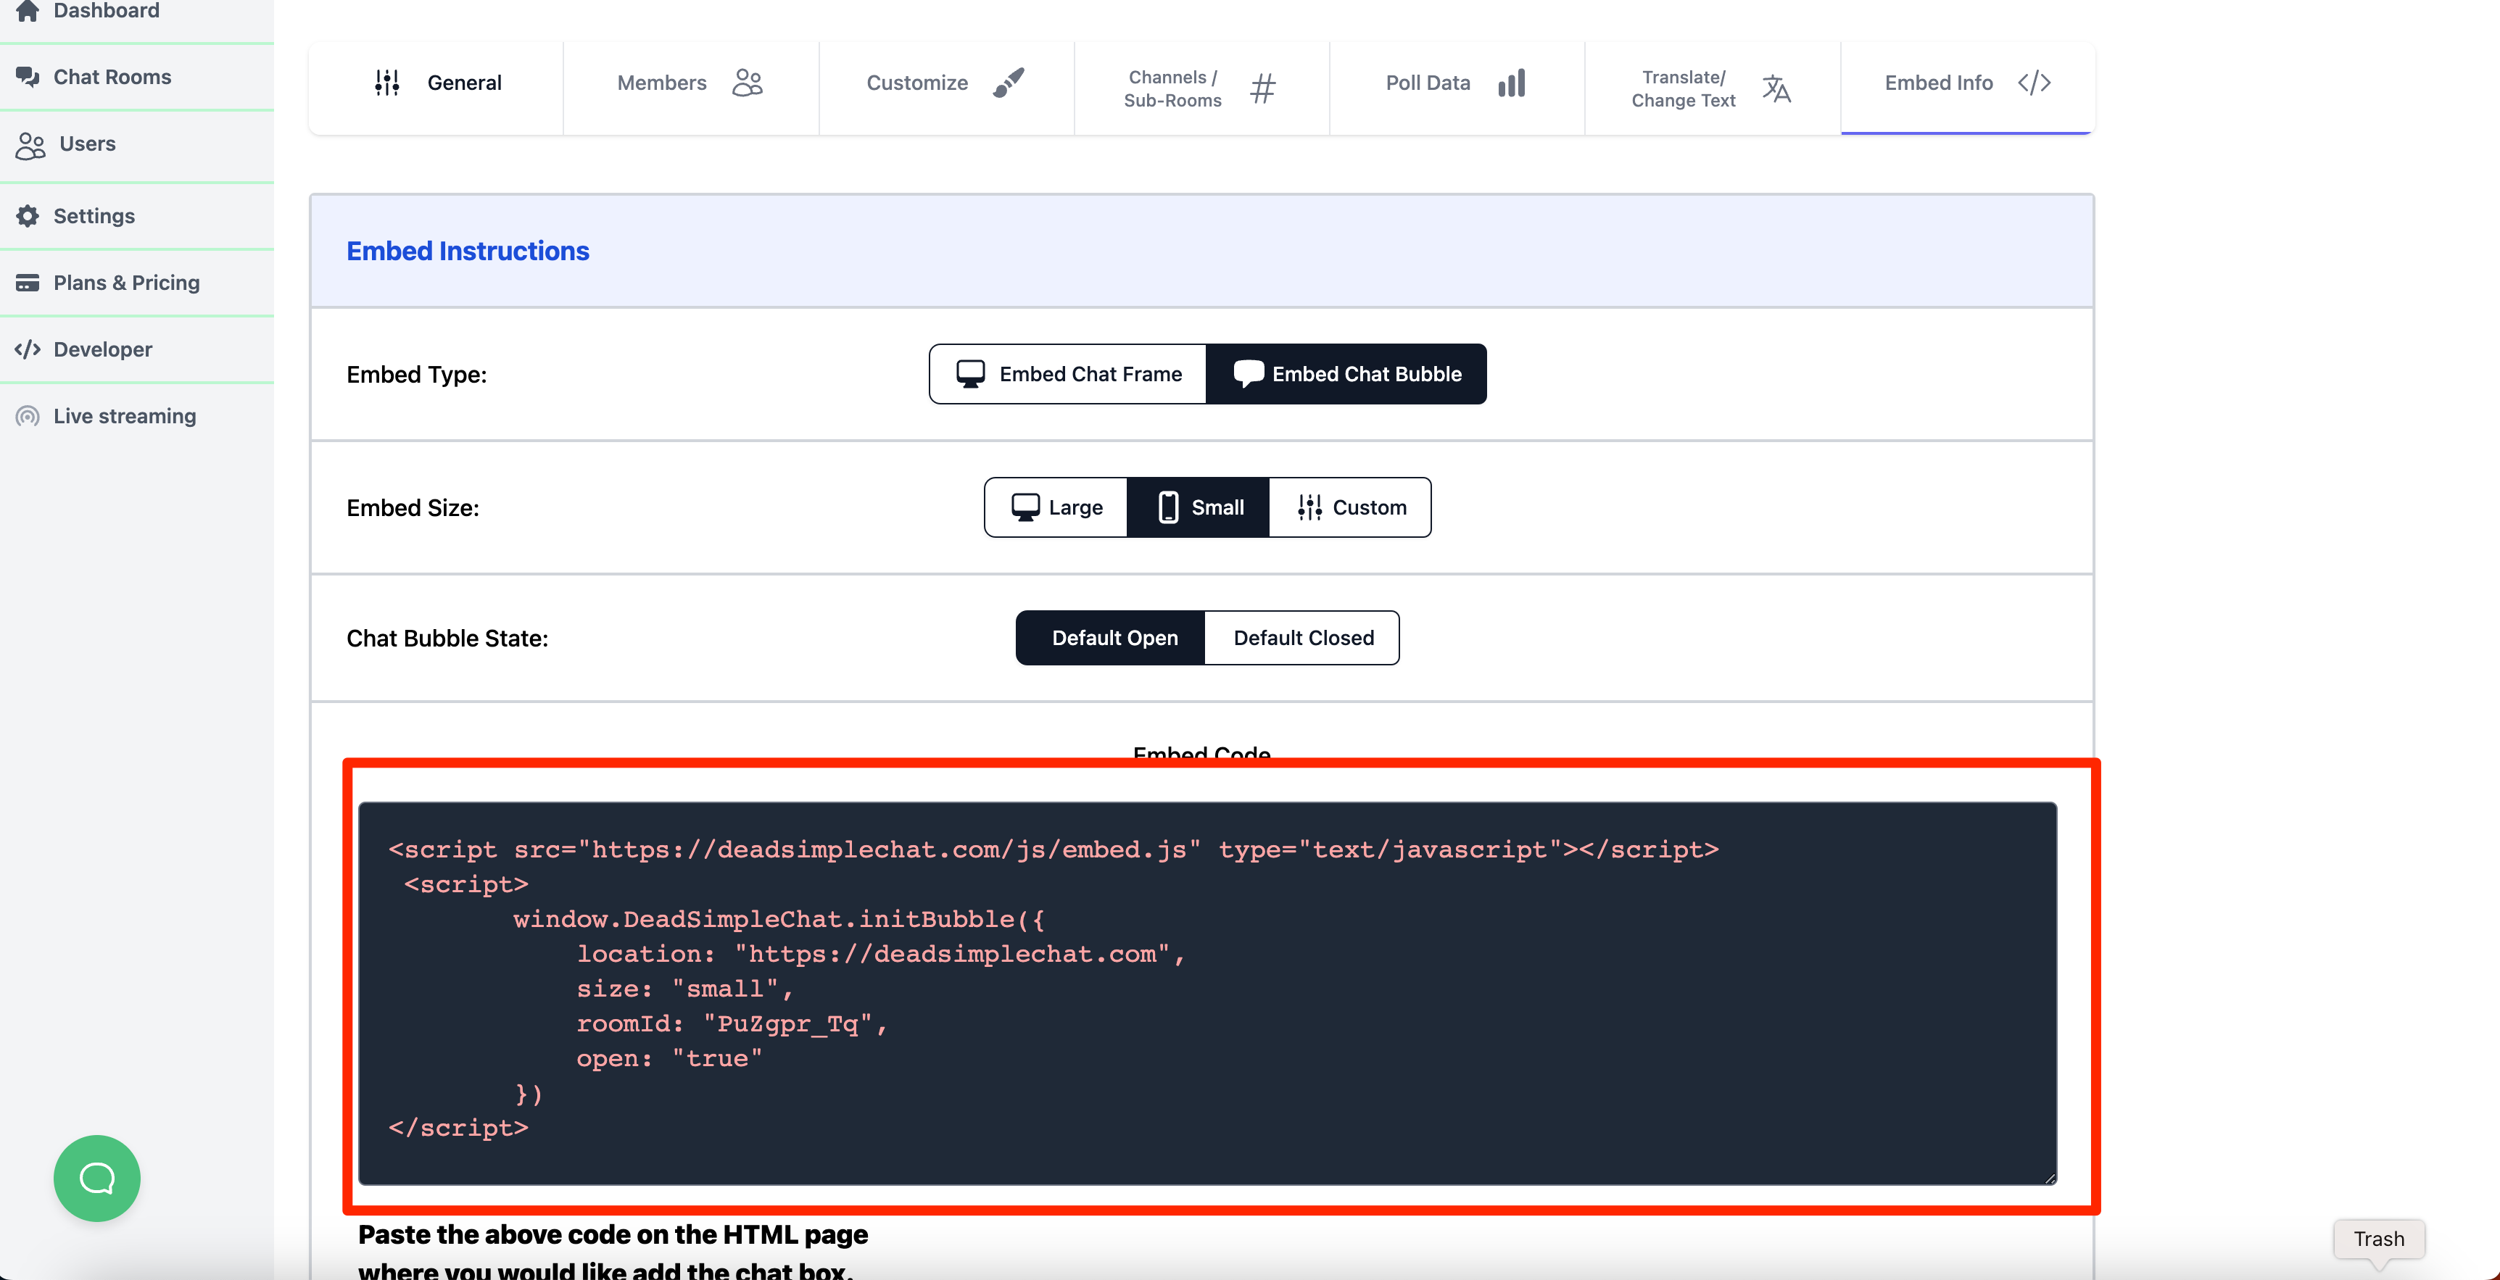Choose Custom embed size
The image size is (2500, 1280).
tap(1350, 507)
